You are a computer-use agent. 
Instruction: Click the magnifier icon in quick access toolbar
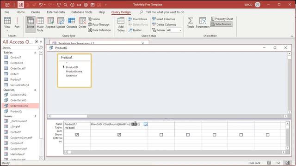click(x=65, y=5)
